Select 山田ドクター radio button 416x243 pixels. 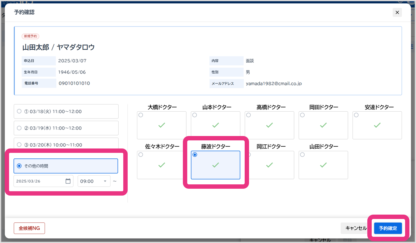302,155
